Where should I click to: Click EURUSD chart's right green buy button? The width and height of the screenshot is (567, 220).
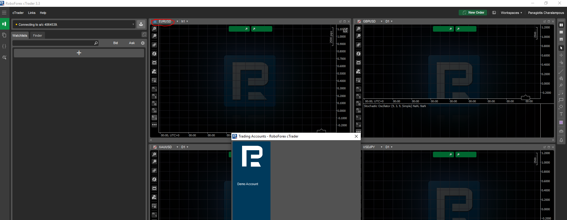(x=262, y=29)
